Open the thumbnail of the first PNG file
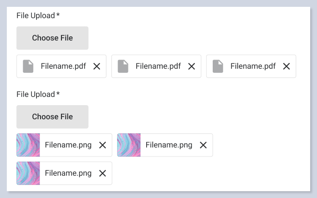Viewport: 317px width, 198px height. [x=28, y=145]
